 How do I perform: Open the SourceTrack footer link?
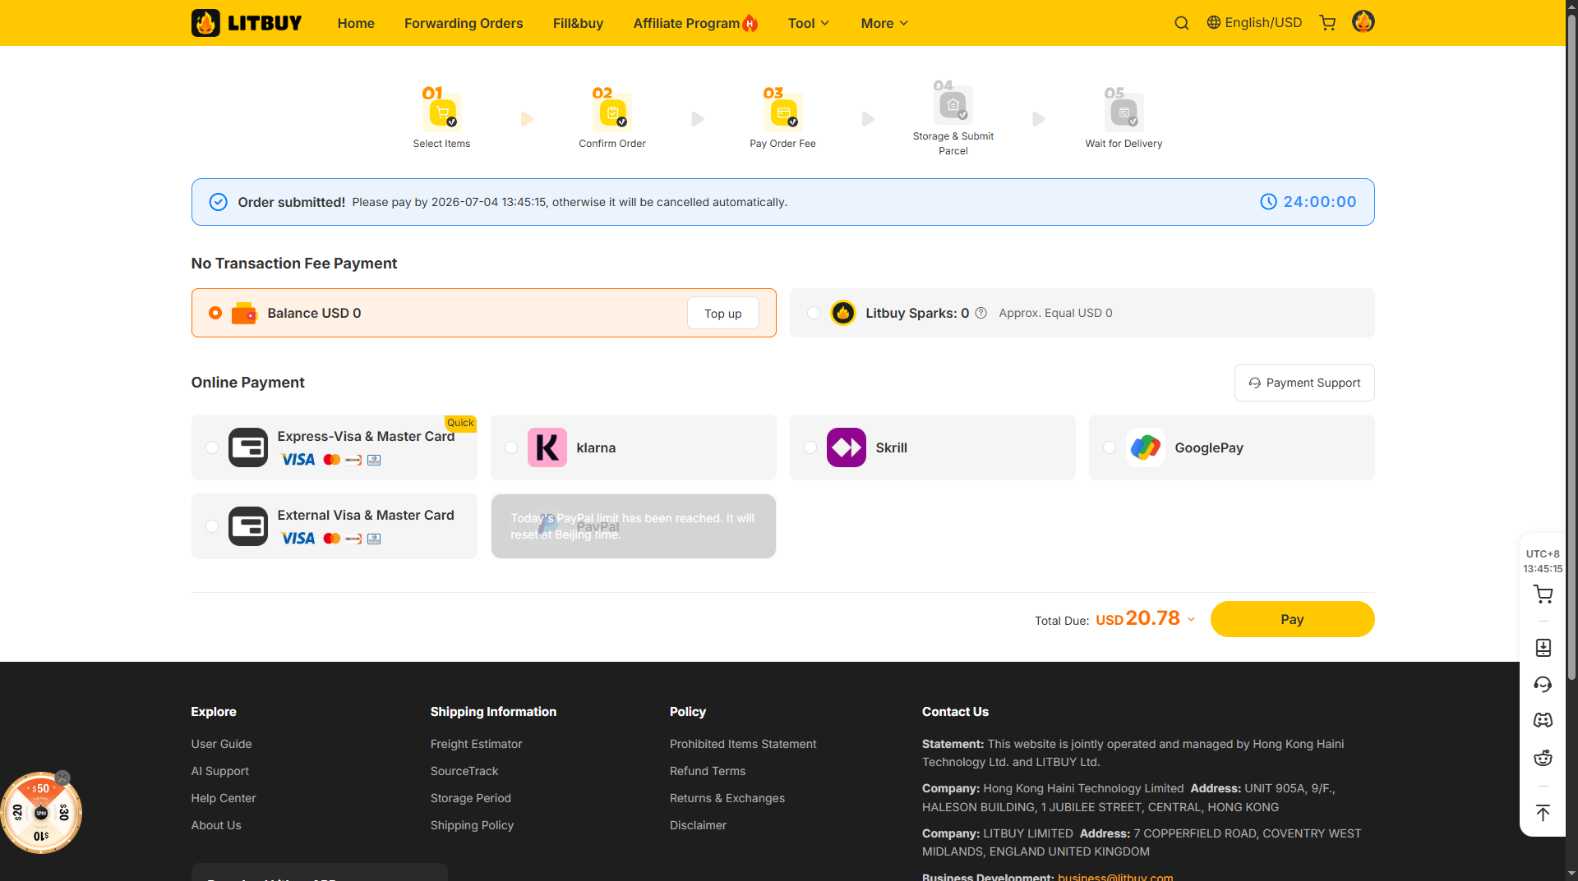coord(464,771)
